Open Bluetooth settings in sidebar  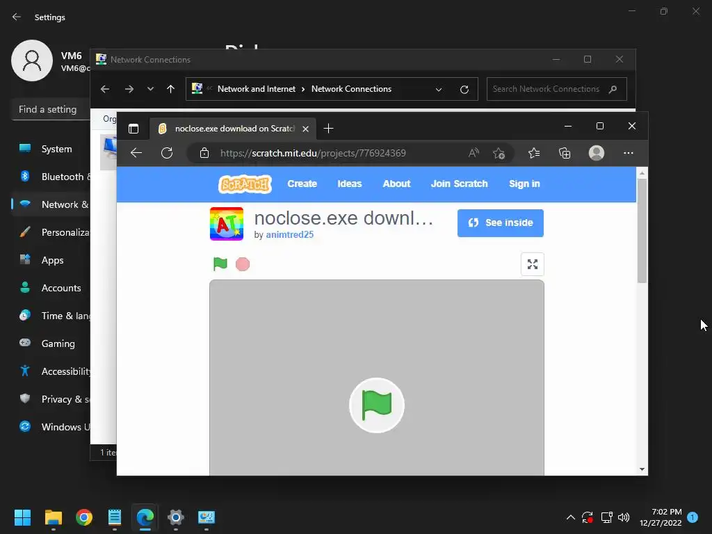pyautogui.click(x=51, y=177)
